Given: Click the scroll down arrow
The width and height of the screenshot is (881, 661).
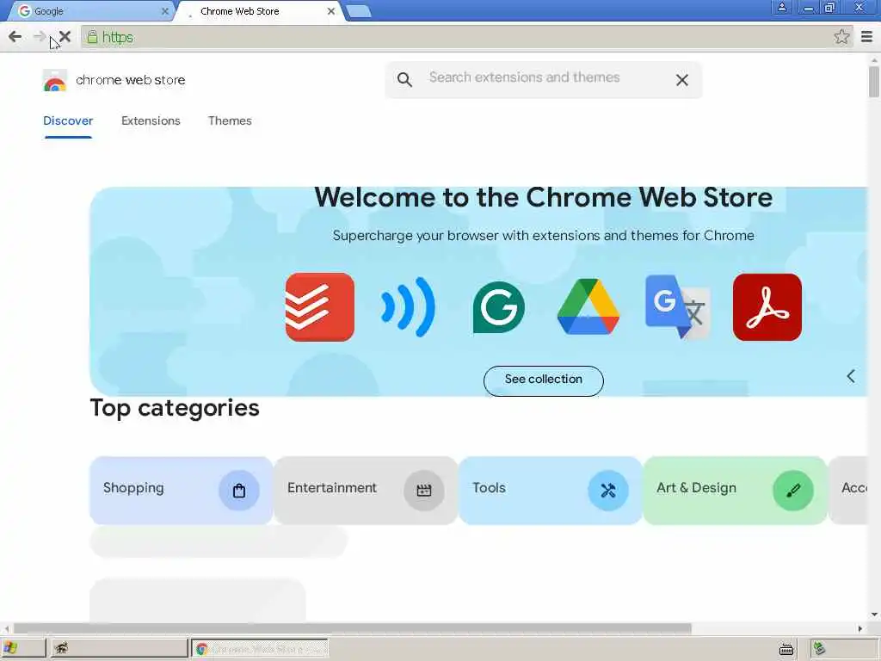Looking at the screenshot, I should tap(874, 615).
